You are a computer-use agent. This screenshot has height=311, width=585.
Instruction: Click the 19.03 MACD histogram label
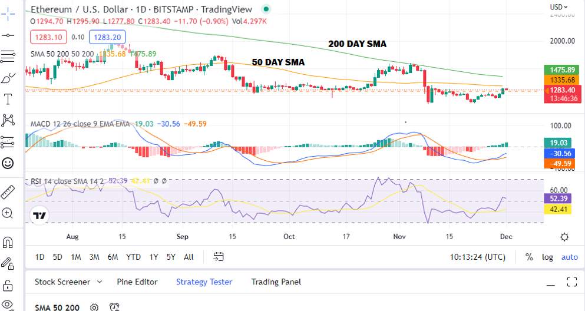coord(558,143)
